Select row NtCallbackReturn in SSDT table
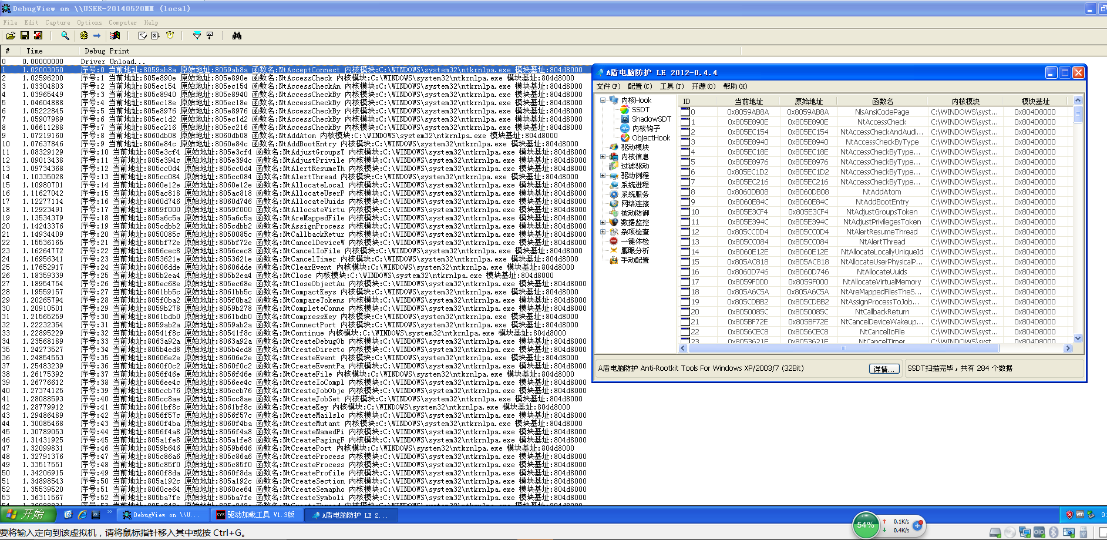 click(876, 312)
